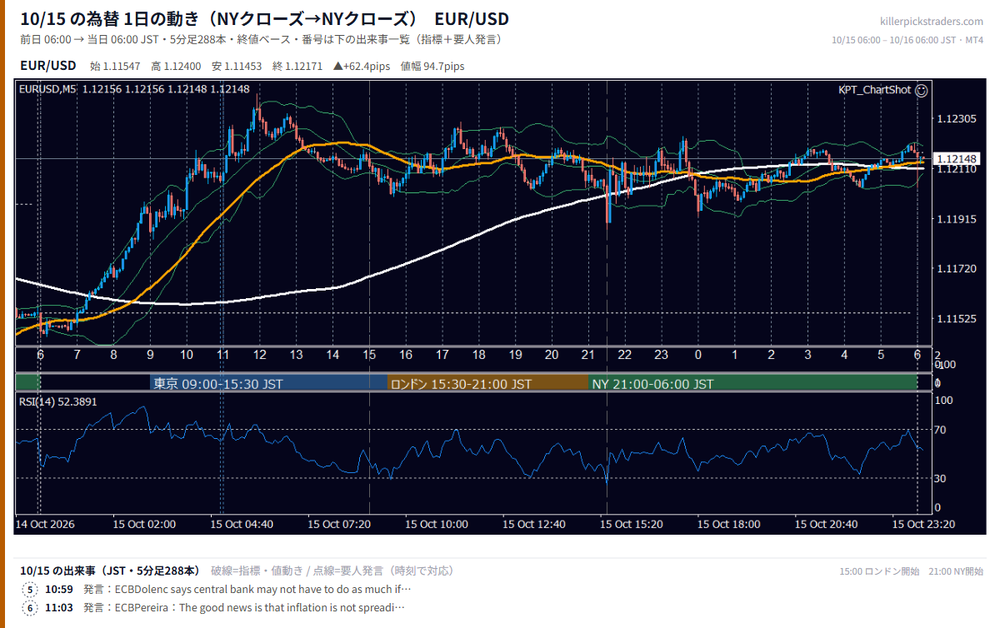Image resolution: width=1000 pixels, height=628 pixels.
Task: Click the 15 Oct 10:00 time axis label
Action: 437,524
